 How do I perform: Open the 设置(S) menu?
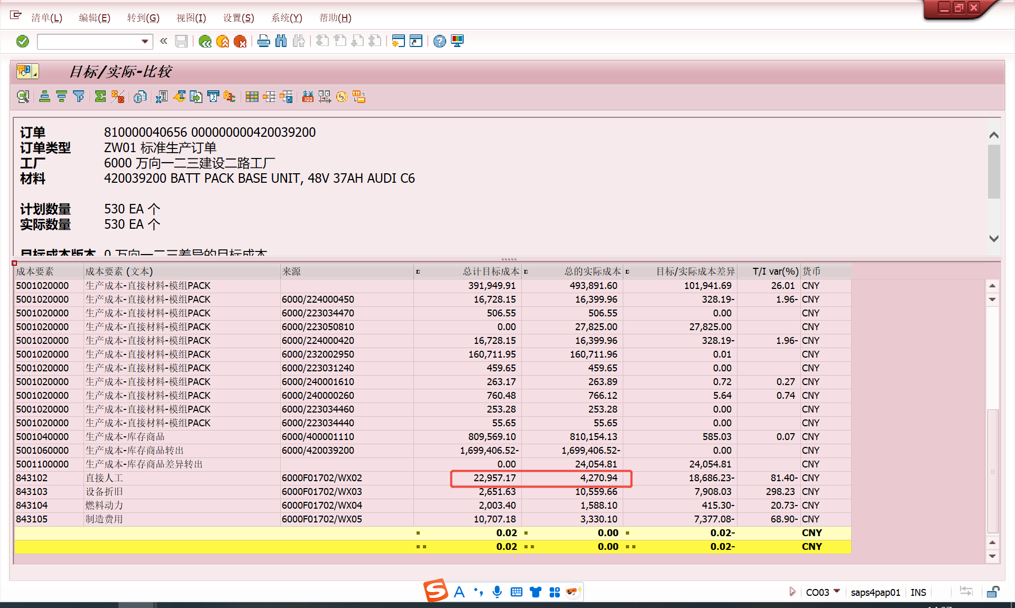(x=238, y=18)
